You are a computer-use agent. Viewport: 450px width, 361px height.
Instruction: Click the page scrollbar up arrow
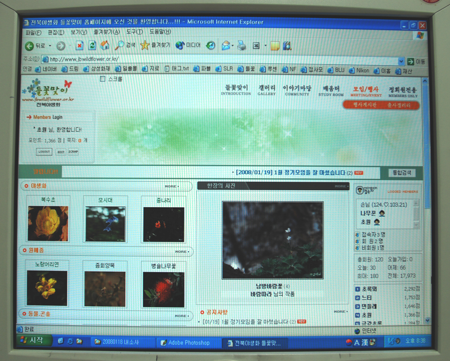(x=424, y=81)
